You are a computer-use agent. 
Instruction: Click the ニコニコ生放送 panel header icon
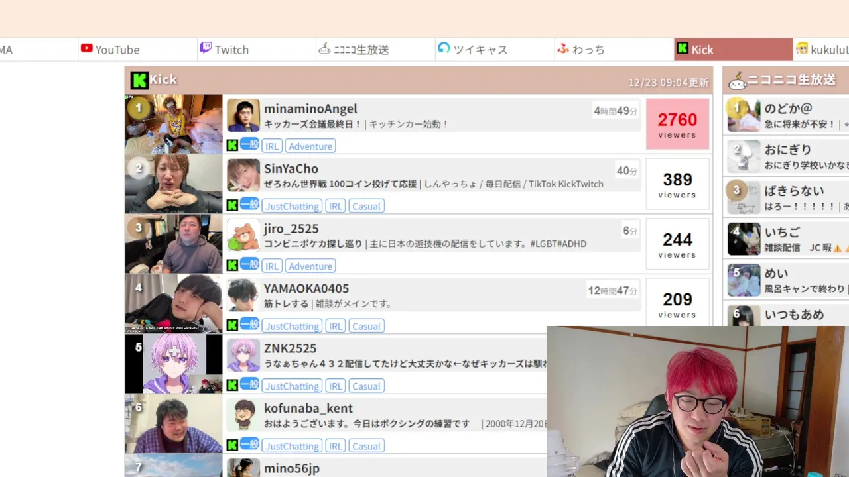click(x=737, y=81)
